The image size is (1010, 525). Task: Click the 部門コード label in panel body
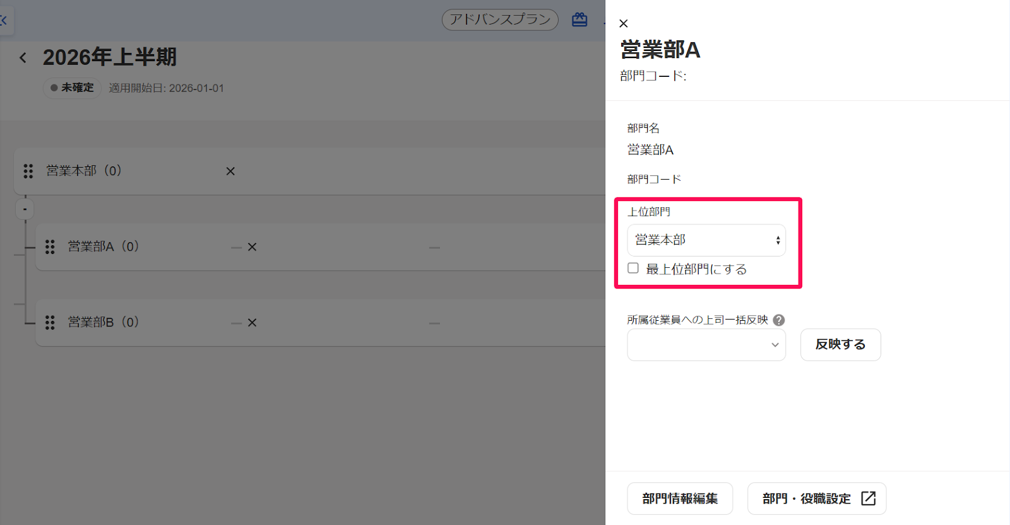pos(654,180)
